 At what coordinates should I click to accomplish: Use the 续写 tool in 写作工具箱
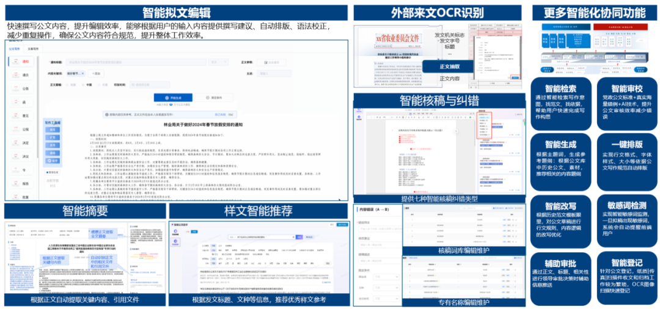(53, 130)
